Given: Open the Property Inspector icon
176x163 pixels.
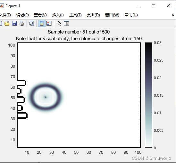Looking at the screenshot, I should [x=66, y=24].
